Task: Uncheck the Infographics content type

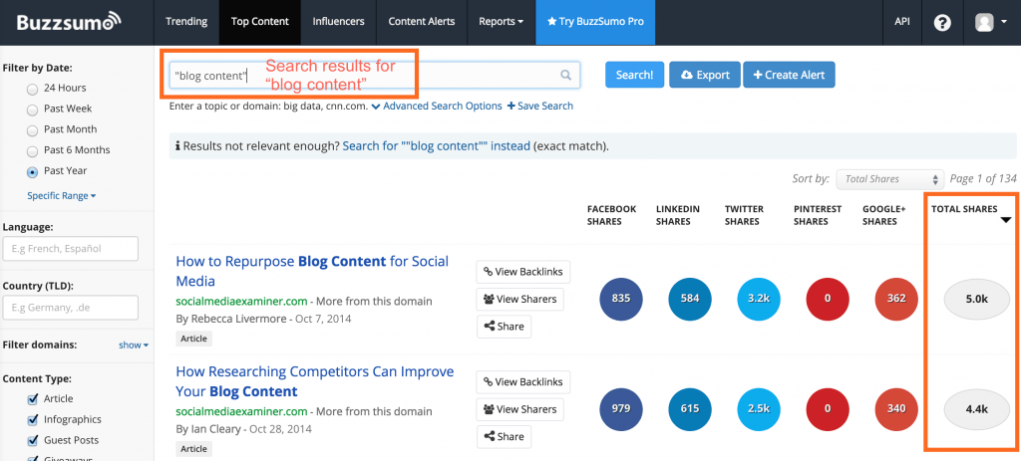Action: pyautogui.click(x=33, y=419)
